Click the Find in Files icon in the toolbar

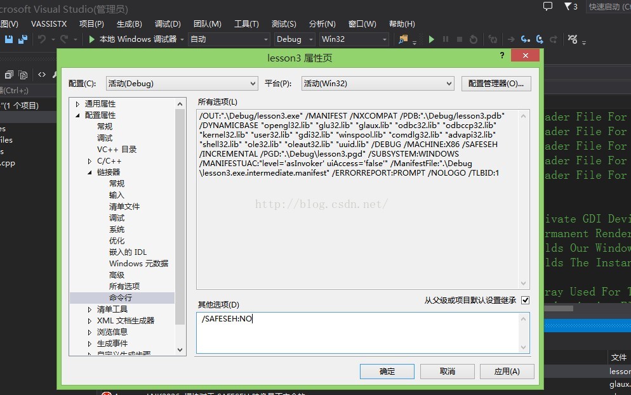(x=403, y=39)
